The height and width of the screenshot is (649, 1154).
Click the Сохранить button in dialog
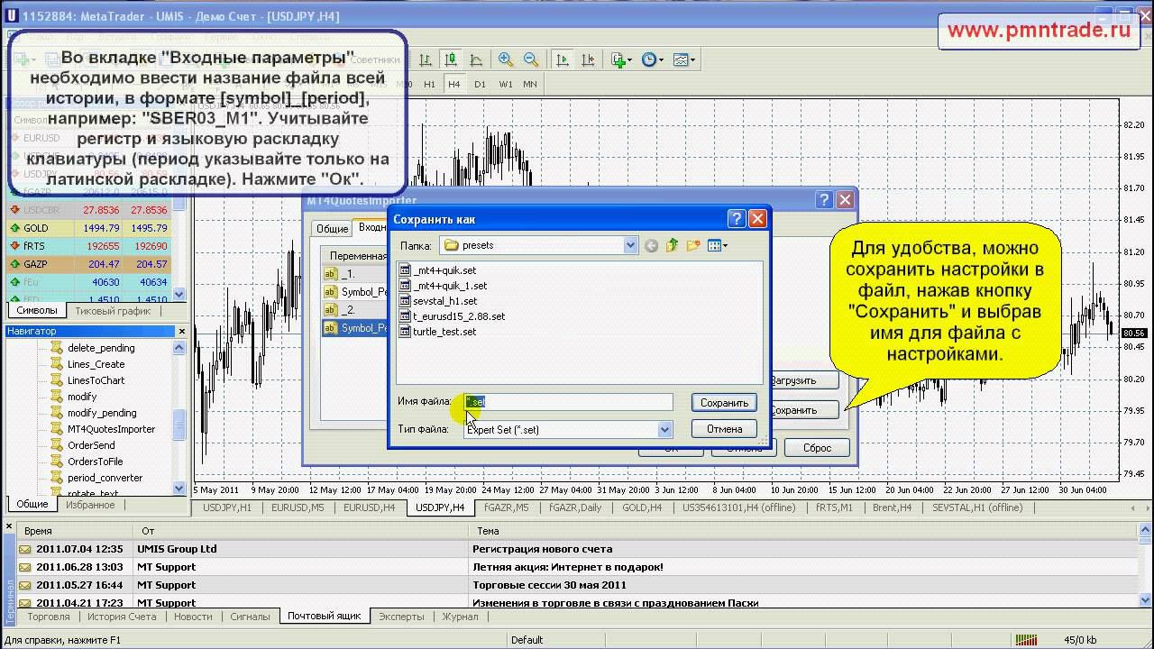pyautogui.click(x=724, y=403)
